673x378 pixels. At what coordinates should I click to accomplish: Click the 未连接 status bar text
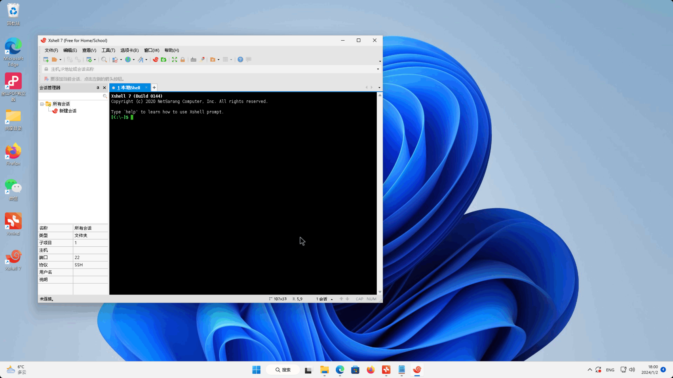coord(47,299)
